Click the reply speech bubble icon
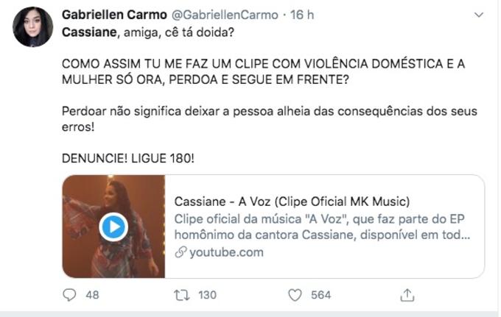501x317 pixels. [70, 295]
